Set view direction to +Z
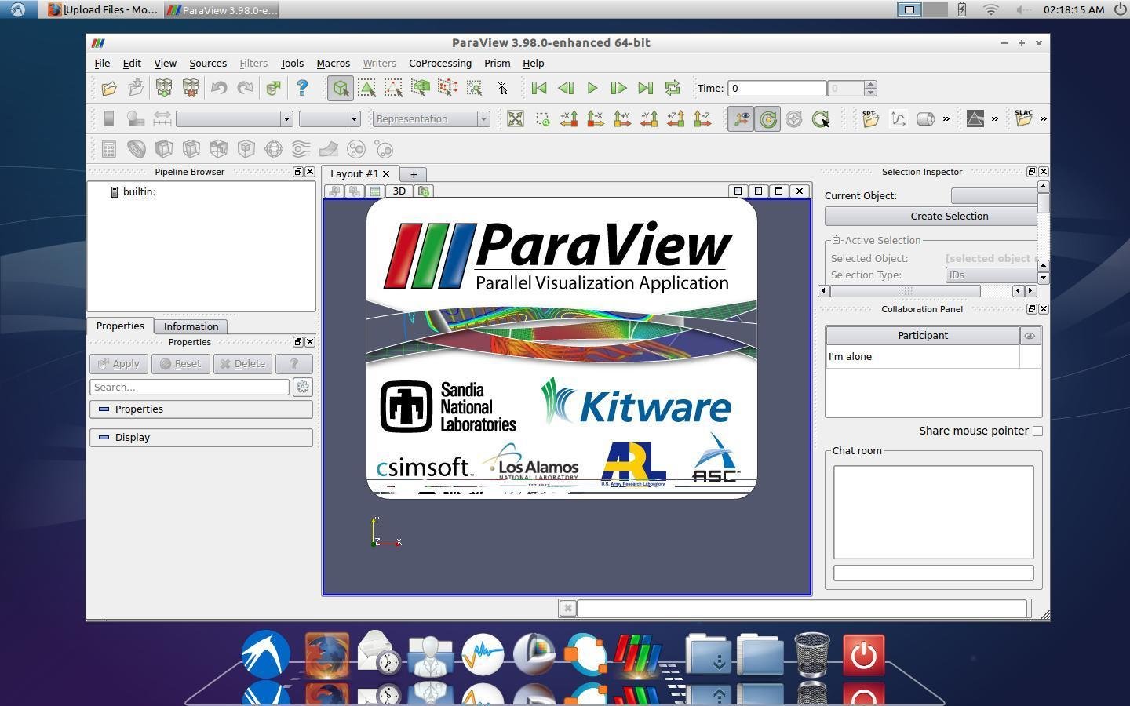The width and height of the screenshot is (1130, 706). click(x=676, y=118)
